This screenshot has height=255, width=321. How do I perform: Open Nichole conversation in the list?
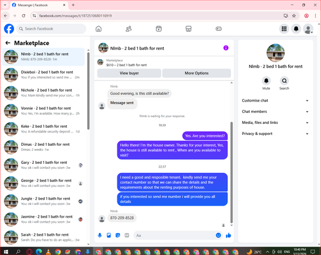pos(44,93)
